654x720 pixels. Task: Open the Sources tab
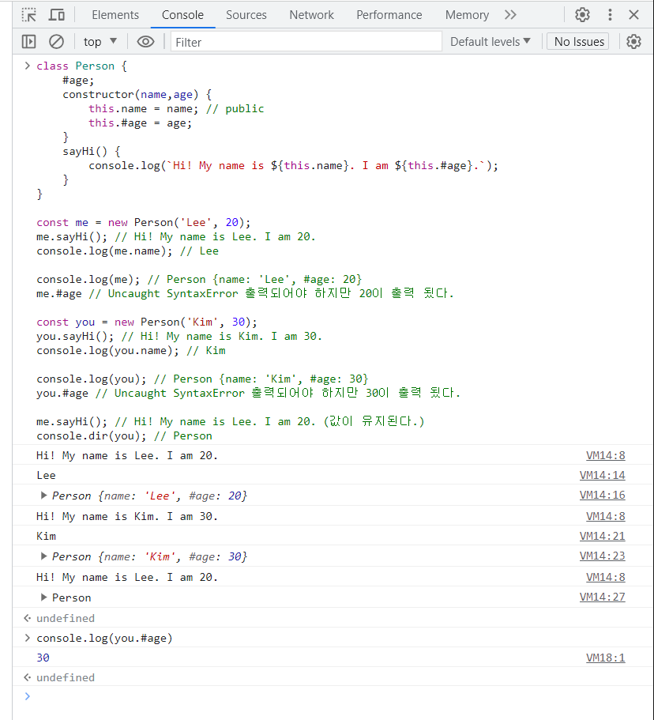(246, 15)
